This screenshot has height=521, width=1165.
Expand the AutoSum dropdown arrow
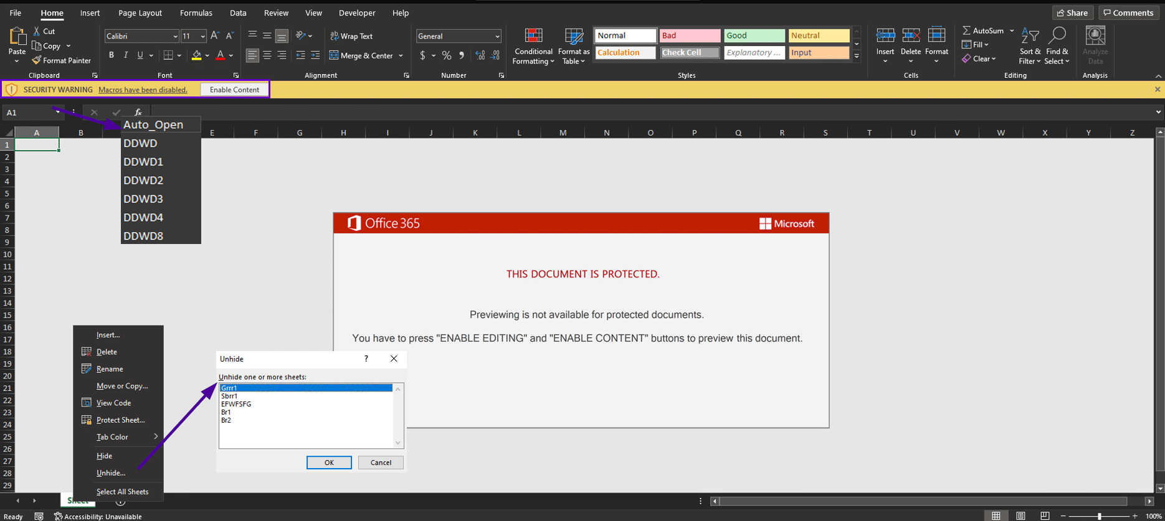(x=1012, y=31)
